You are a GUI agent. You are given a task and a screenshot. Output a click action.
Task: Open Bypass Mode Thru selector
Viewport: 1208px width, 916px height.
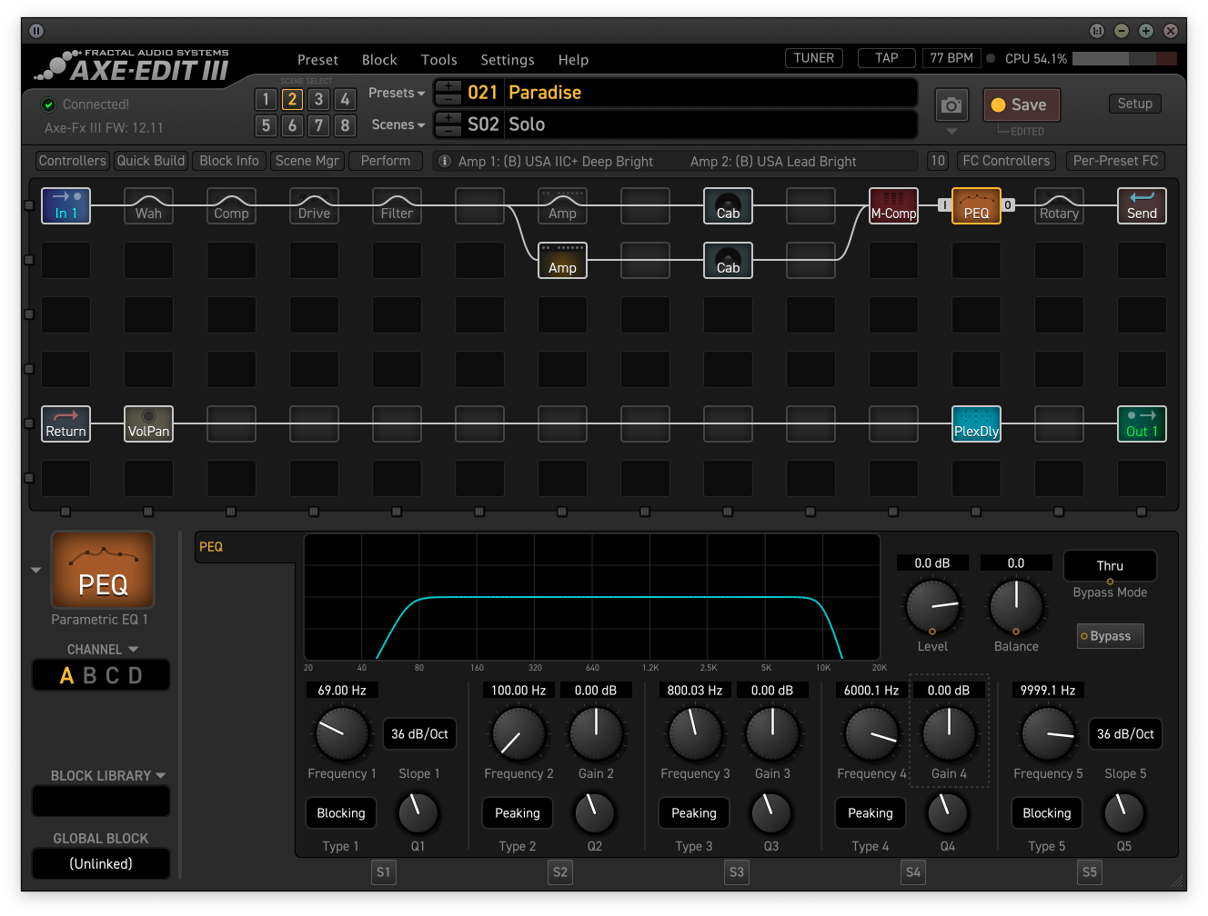[x=1110, y=565]
